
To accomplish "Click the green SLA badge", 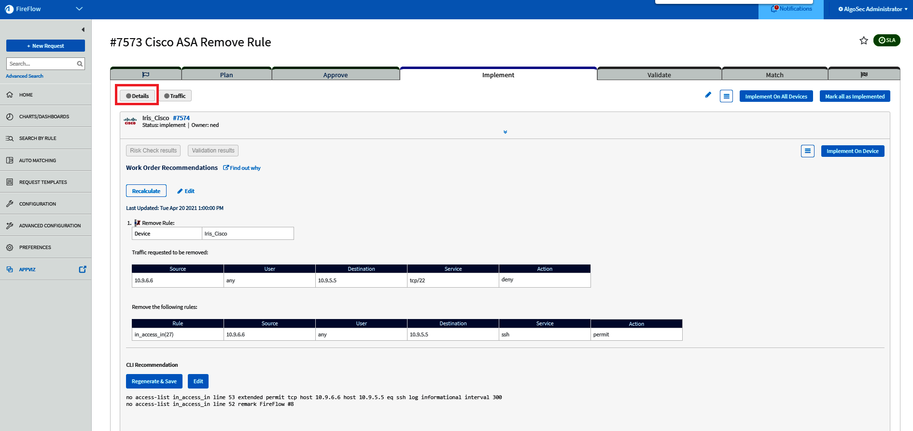I will 886,40.
